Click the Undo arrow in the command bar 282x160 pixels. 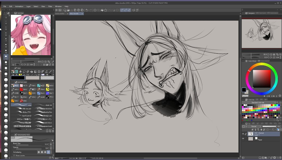tap(87, 10)
